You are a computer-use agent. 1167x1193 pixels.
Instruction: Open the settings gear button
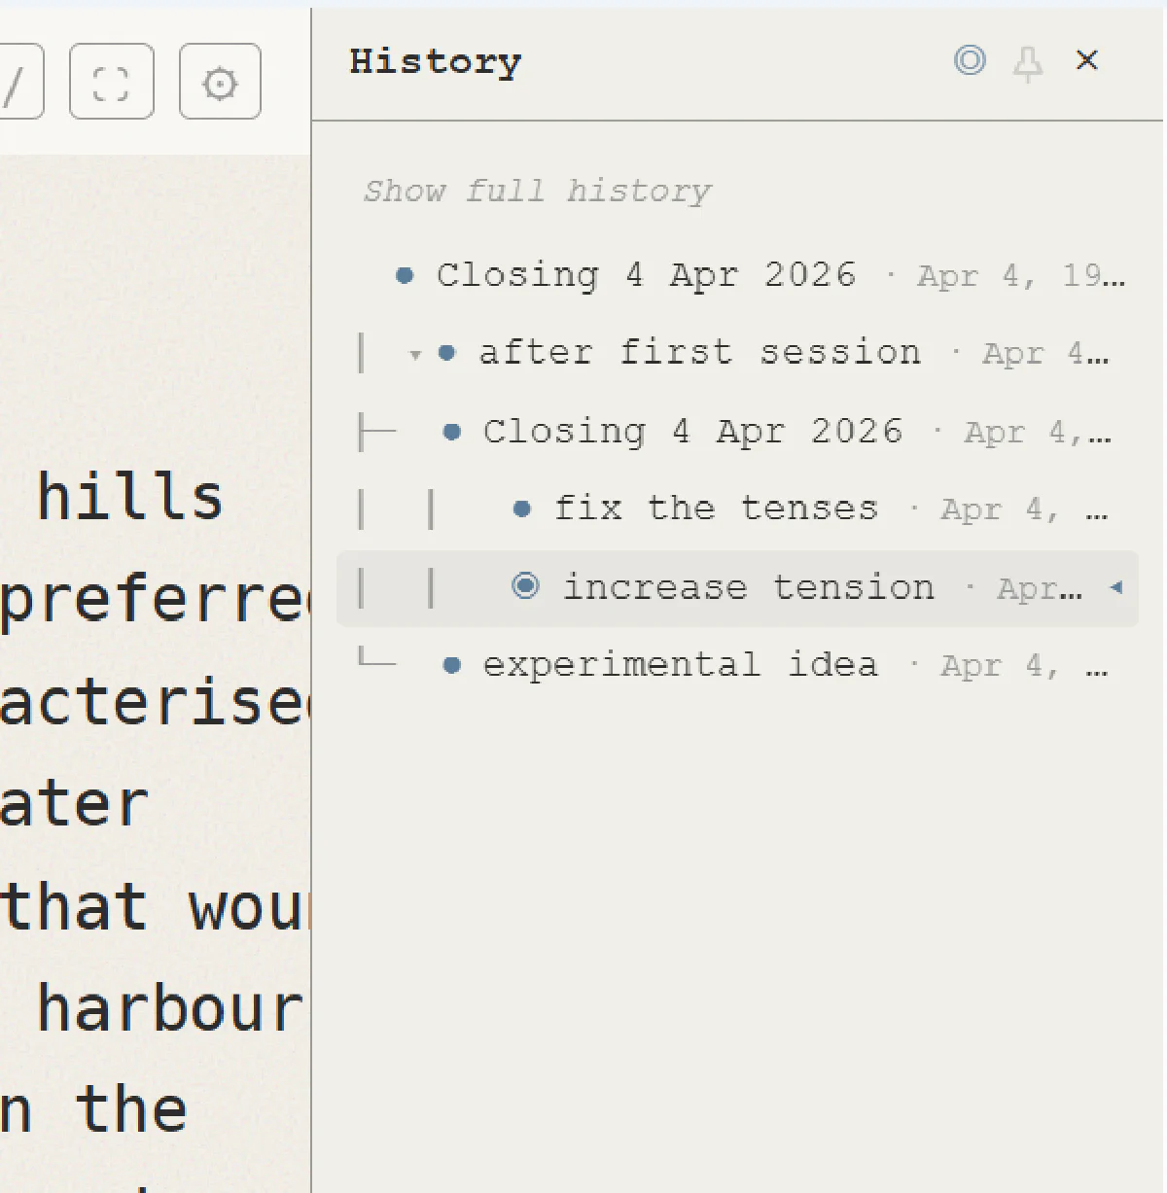(220, 82)
